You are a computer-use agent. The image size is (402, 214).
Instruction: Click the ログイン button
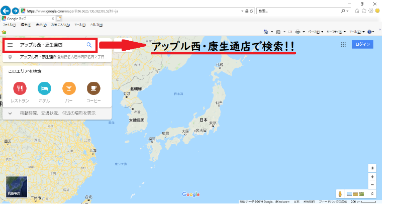click(x=362, y=44)
